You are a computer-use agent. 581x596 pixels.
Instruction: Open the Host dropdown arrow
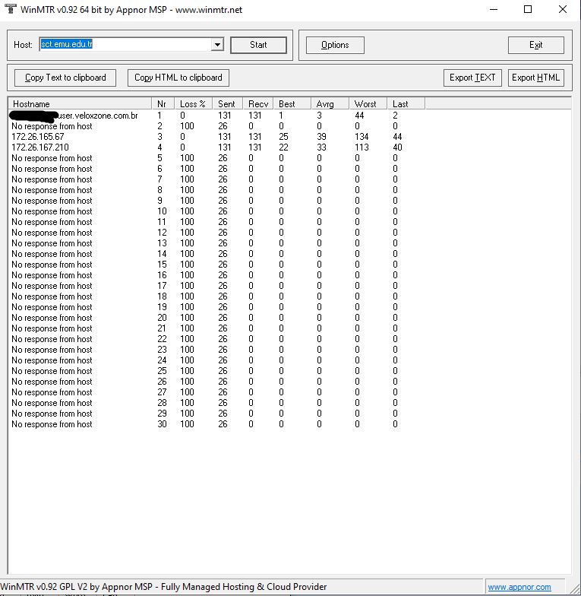[x=217, y=45]
